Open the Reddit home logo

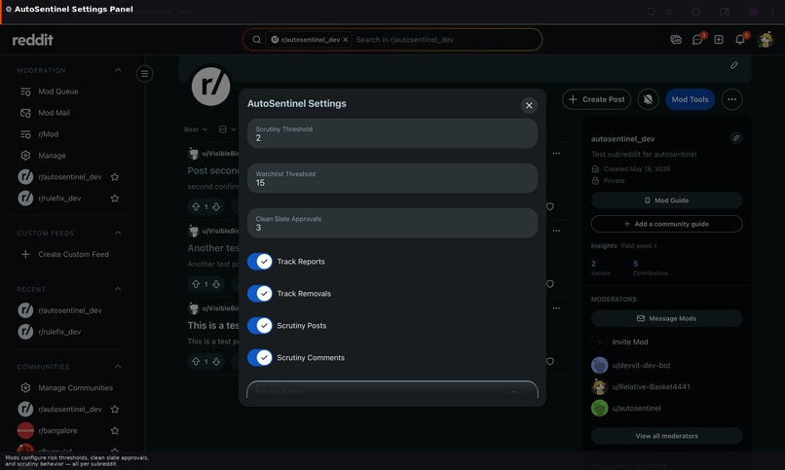tap(32, 40)
